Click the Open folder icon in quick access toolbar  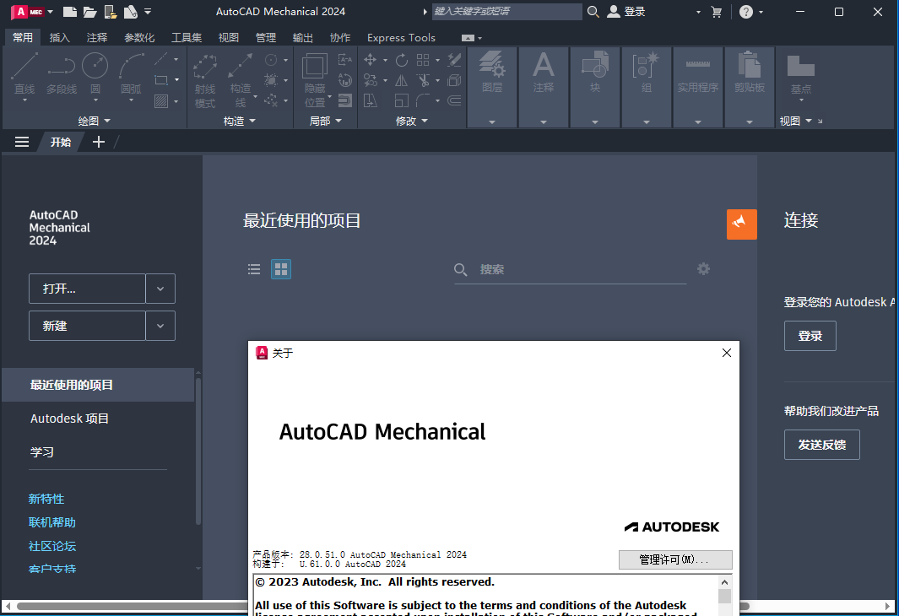tap(90, 12)
